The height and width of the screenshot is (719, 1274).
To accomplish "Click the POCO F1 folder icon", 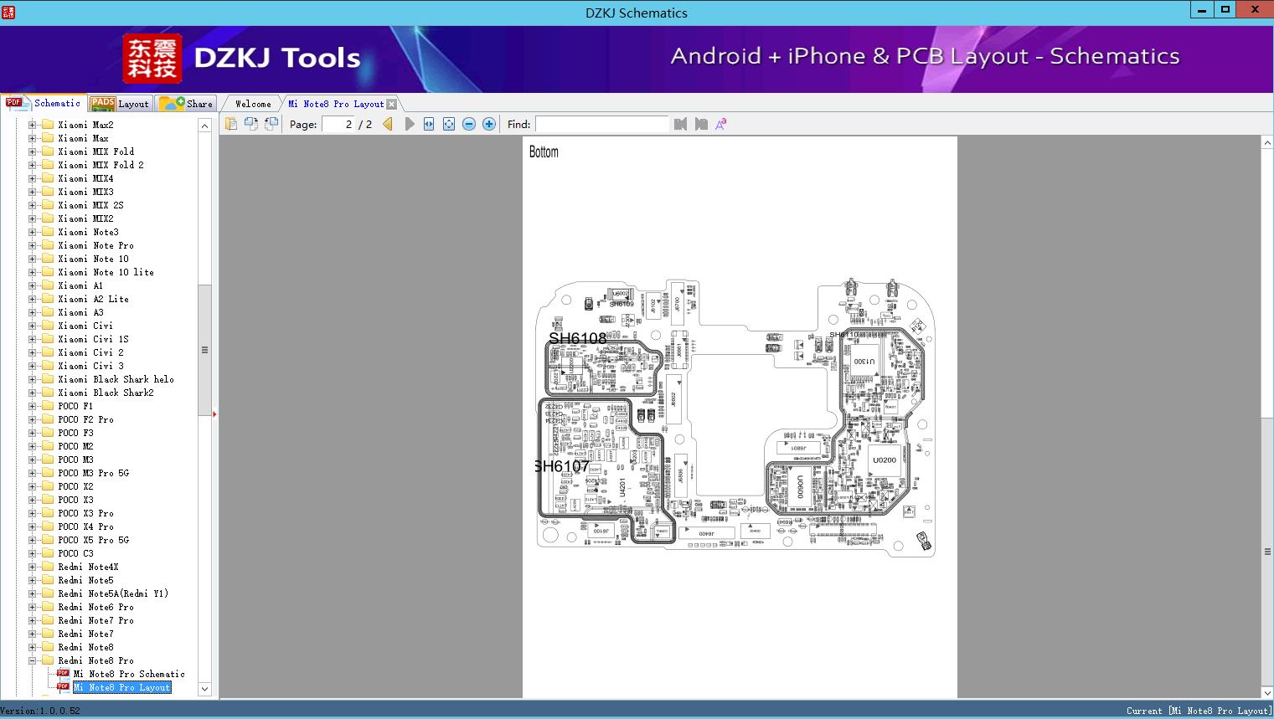I will pyautogui.click(x=48, y=406).
